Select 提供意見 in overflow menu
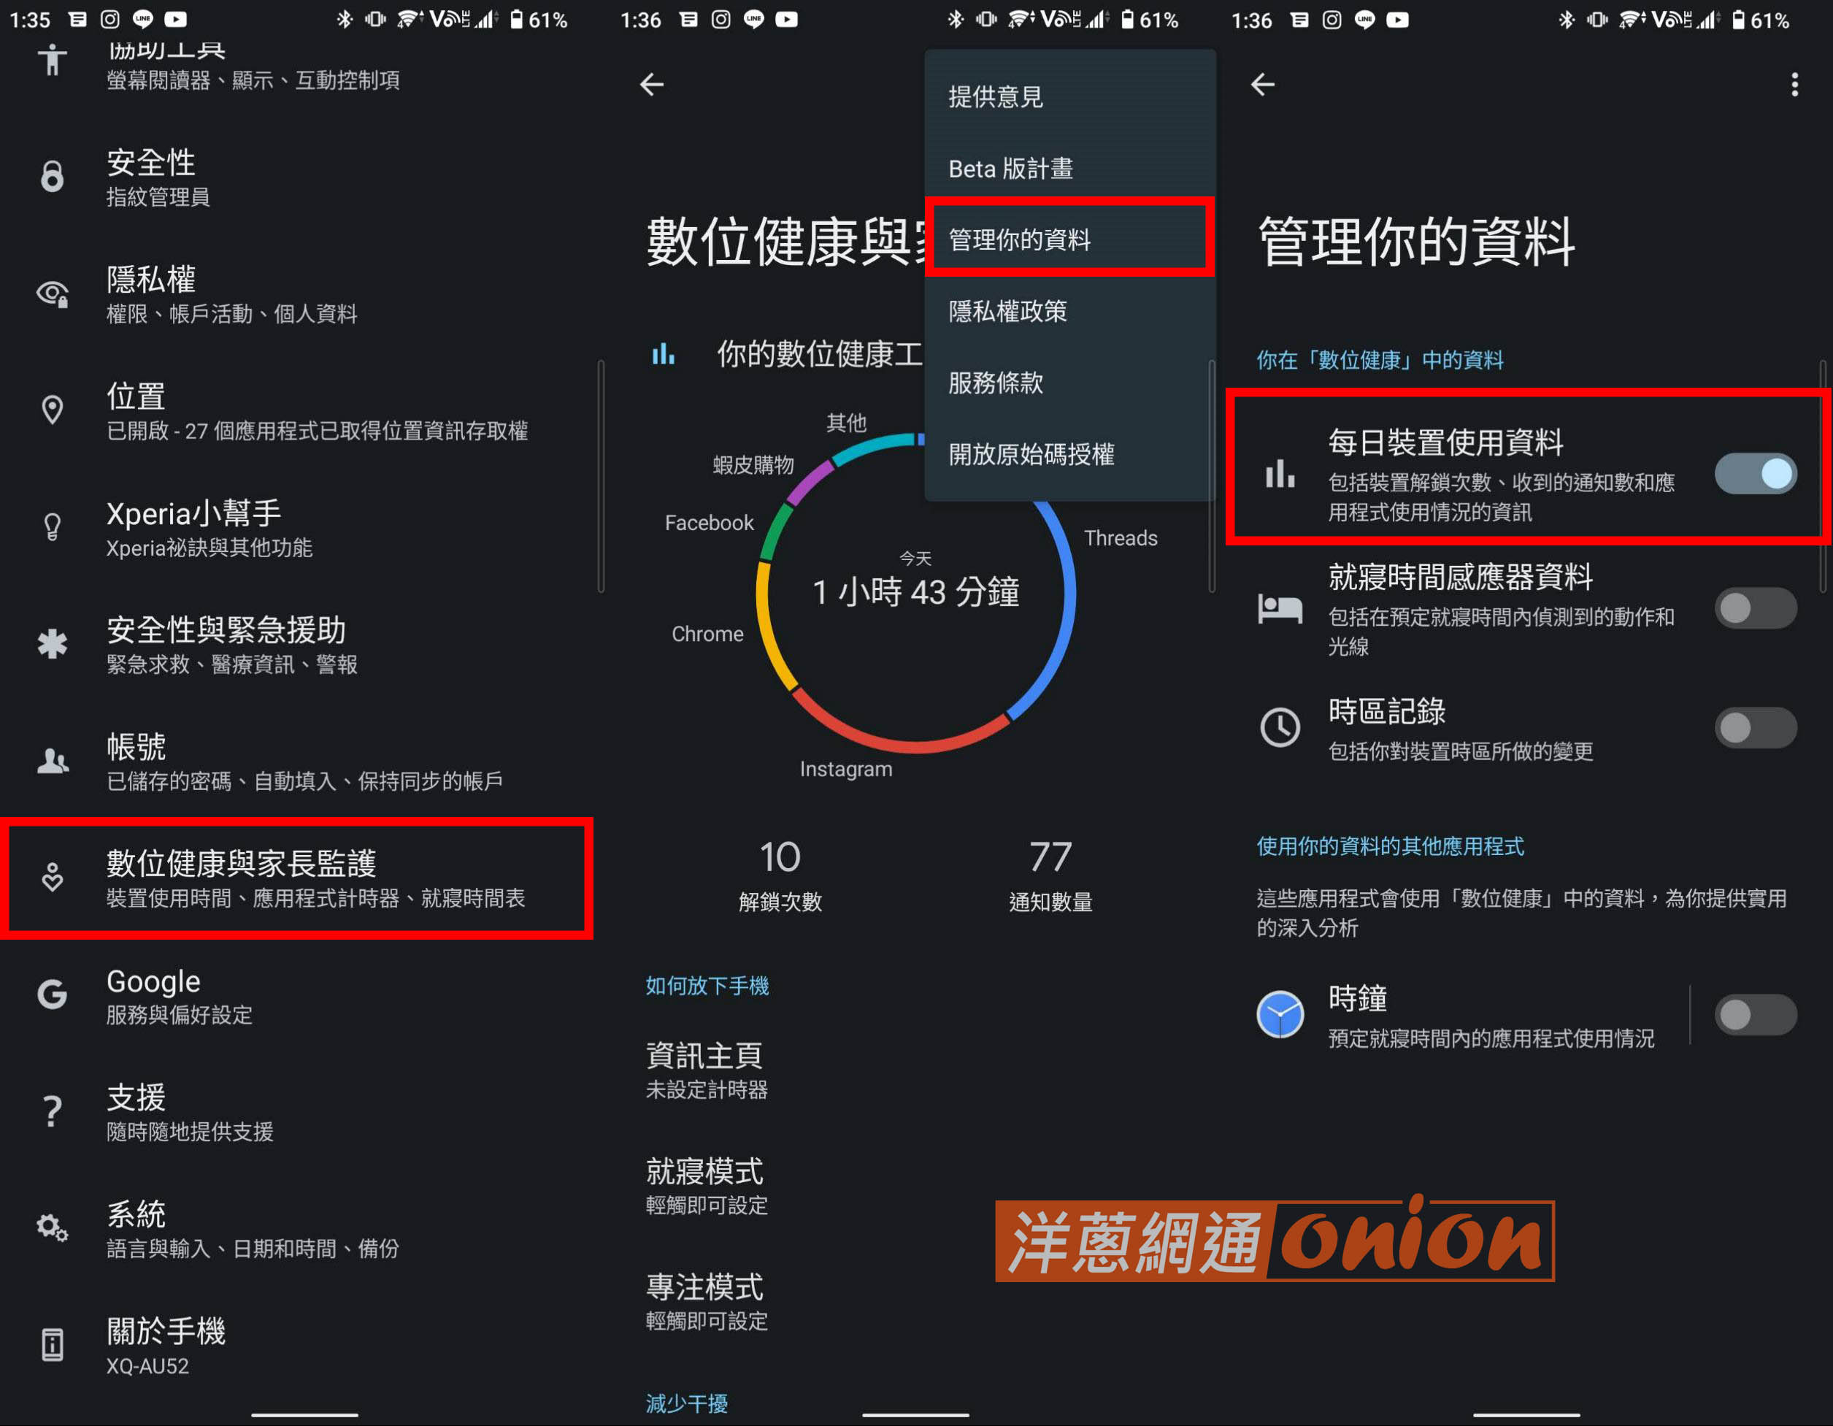The width and height of the screenshot is (1833, 1426). click(x=1069, y=96)
